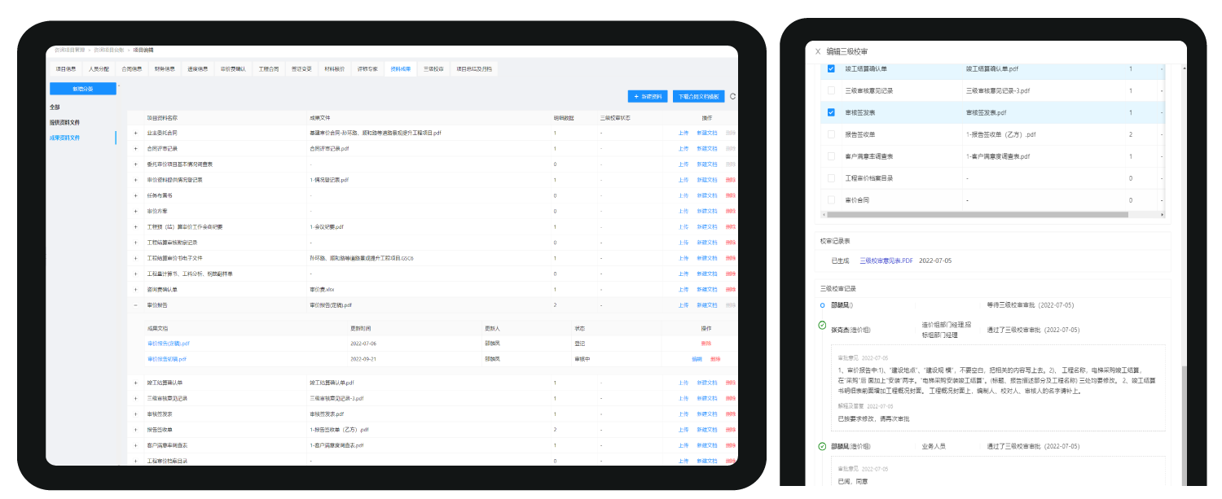Expand the 审价方案 row
The width and height of the screenshot is (1222, 499).
(135, 211)
